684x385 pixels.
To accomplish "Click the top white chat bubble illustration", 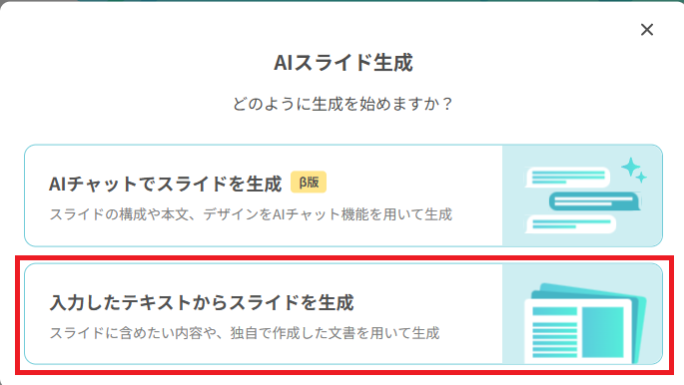I will tap(567, 177).
